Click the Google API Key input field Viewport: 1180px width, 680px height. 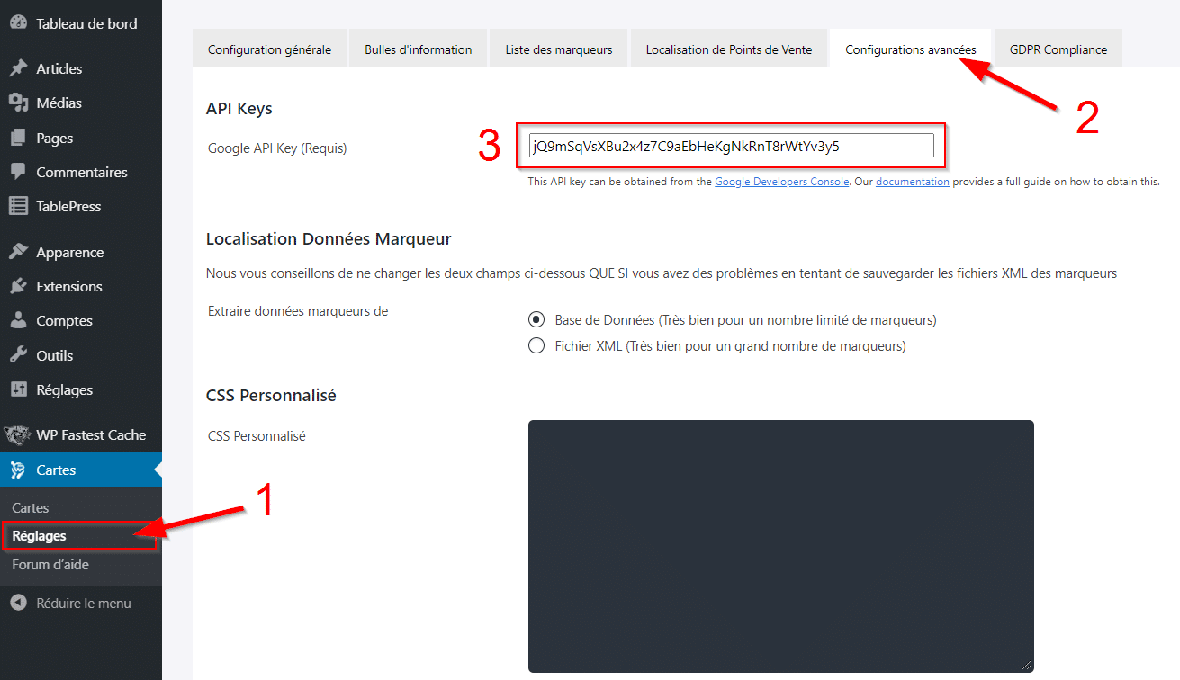click(x=730, y=146)
